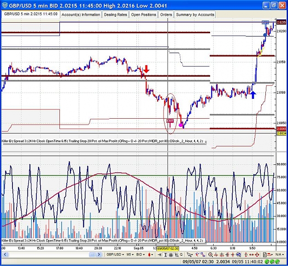Select the GBP/USD 5 min chart tab
288x266 pixels.
(31, 14)
